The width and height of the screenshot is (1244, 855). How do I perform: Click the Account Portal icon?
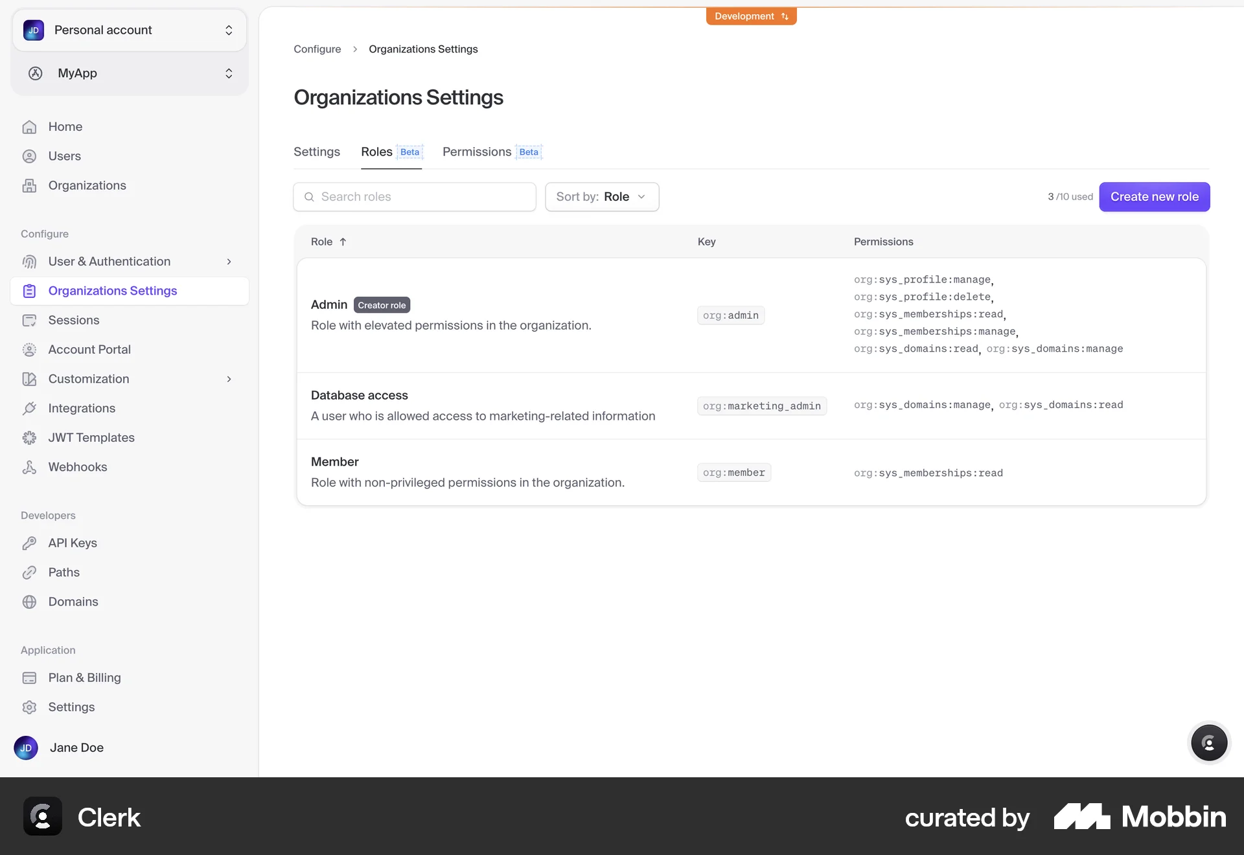[x=30, y=349]
